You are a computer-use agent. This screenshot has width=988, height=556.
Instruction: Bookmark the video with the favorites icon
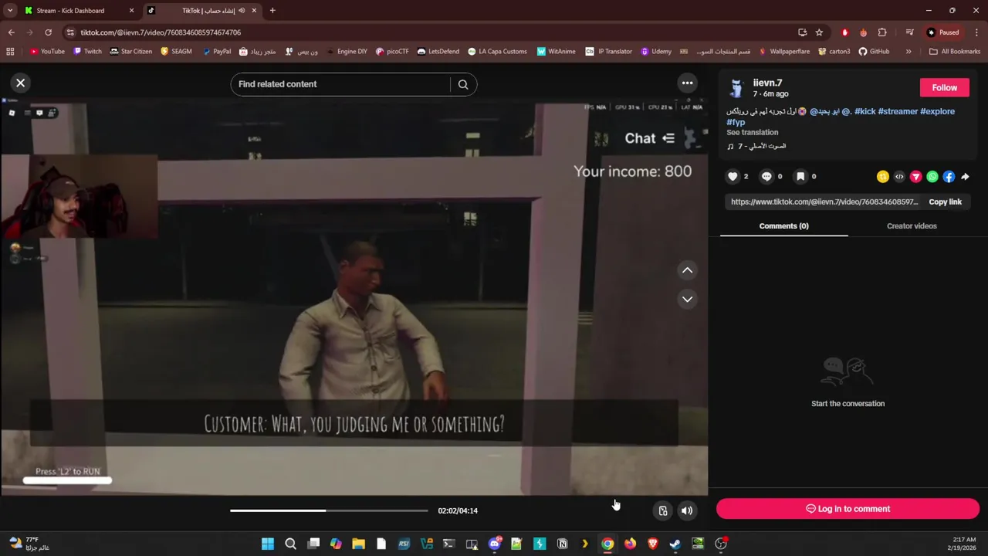click(800, 177)
